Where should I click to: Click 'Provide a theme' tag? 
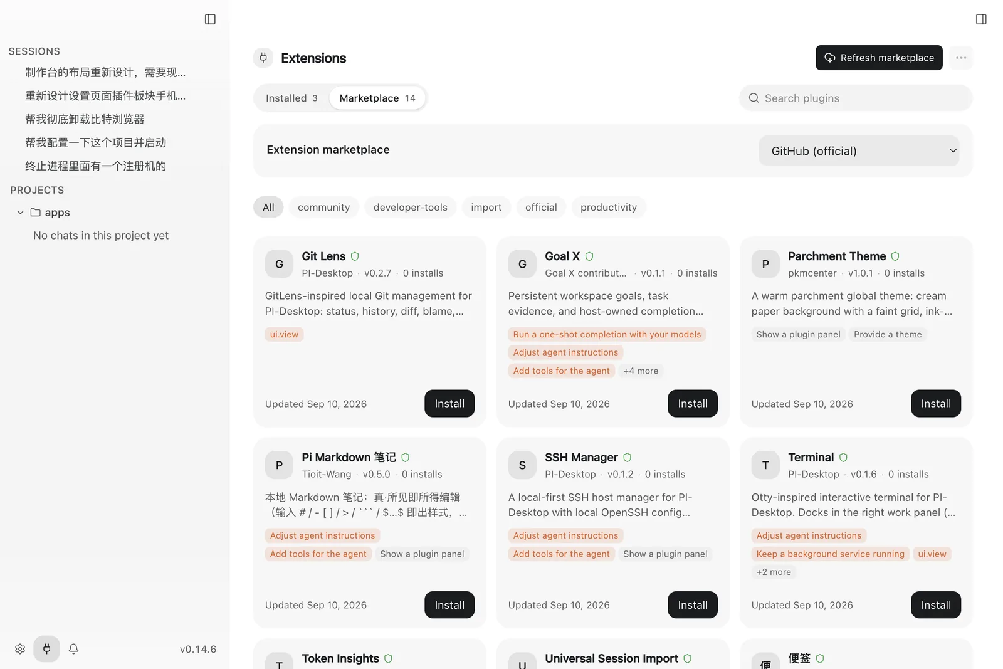[x=888, y=335]
